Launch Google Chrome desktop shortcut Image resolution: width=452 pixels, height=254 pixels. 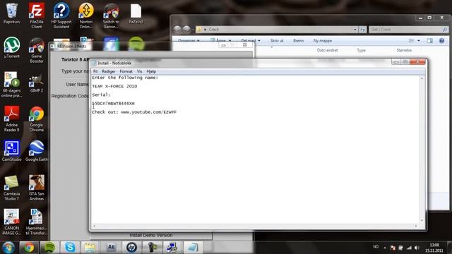coord(37,119)
